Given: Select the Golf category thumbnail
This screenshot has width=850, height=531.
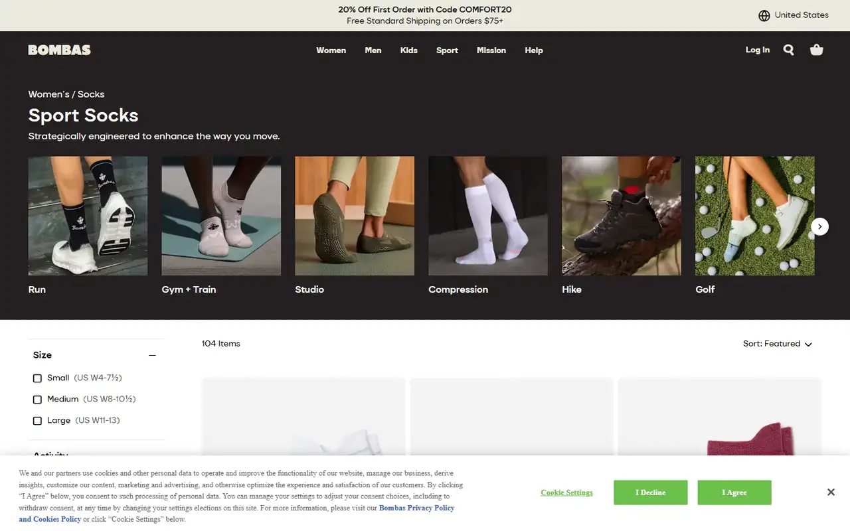Looking at the screenshot, I should [755, 216].
